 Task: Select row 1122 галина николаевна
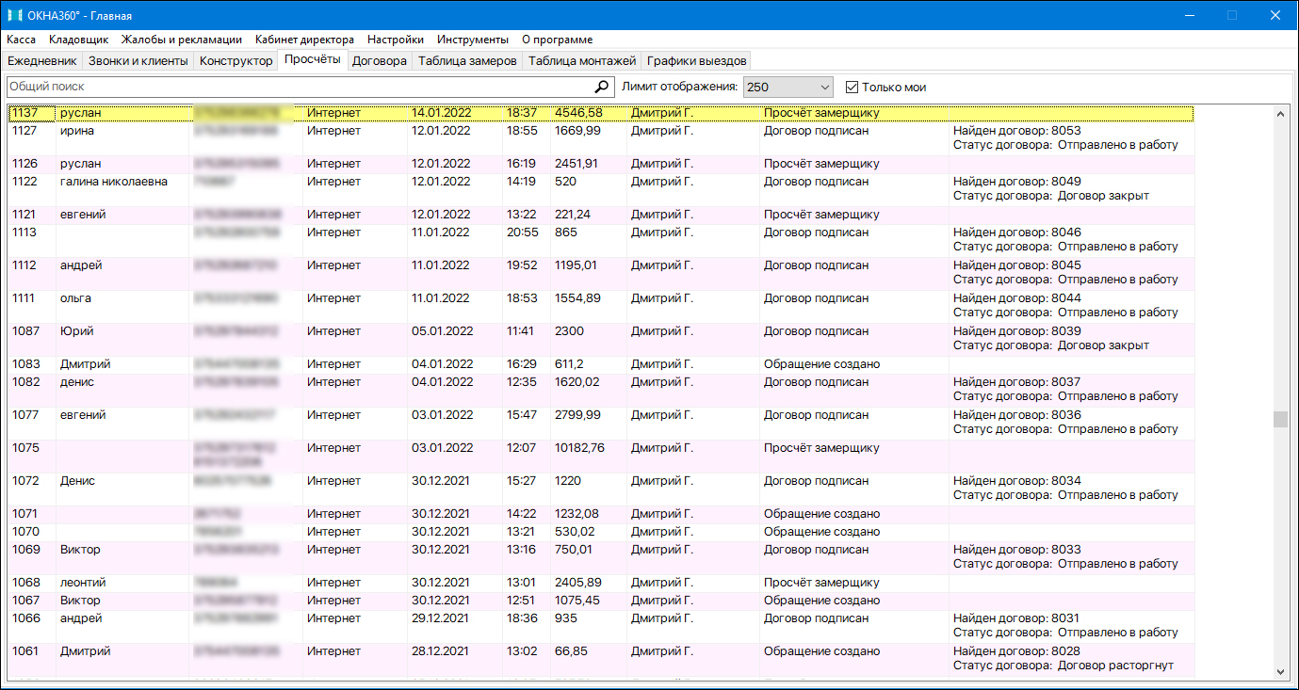600,189
